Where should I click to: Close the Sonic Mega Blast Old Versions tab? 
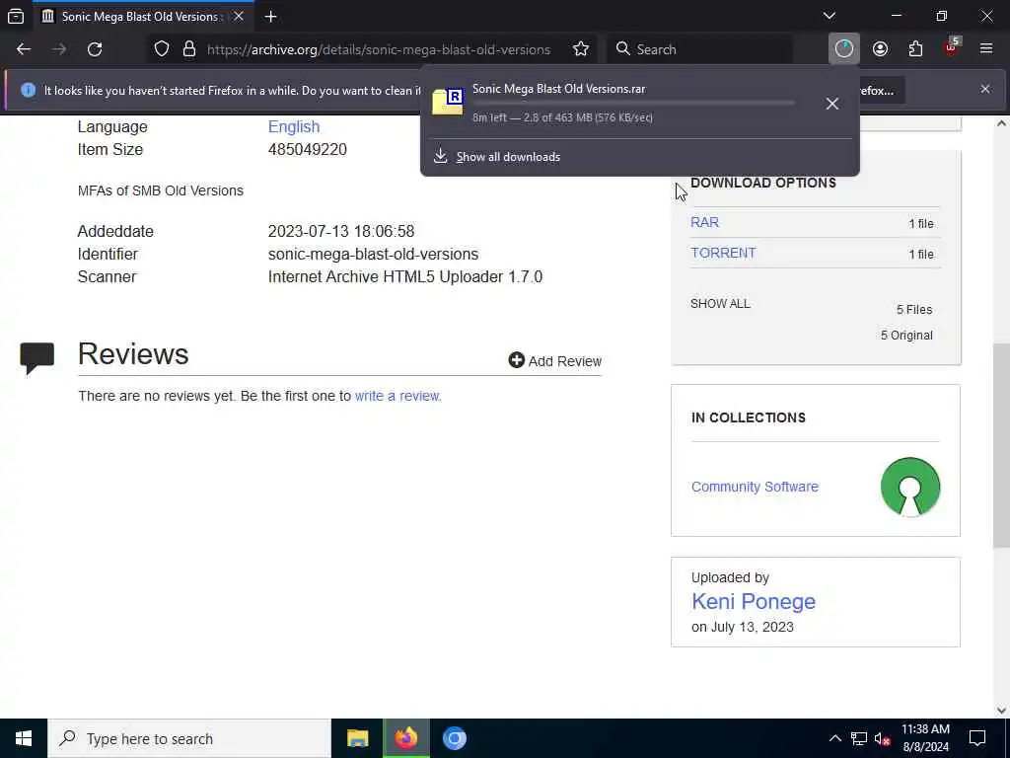pos(239,16)
